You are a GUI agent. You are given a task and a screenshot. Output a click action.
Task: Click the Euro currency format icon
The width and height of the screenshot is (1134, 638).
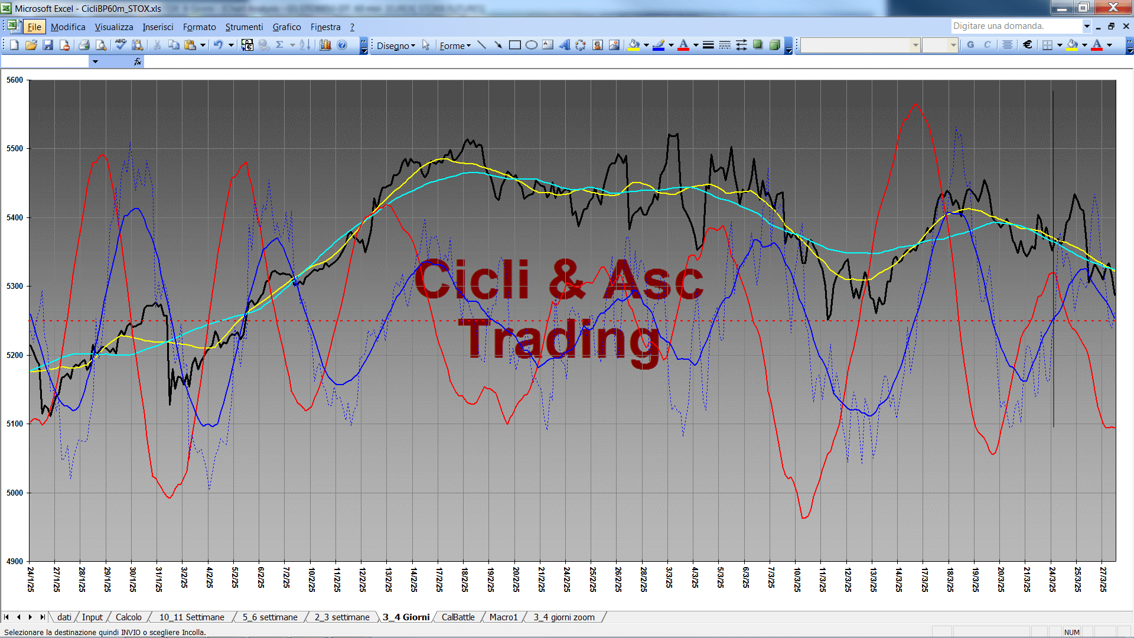pyautogui.click(x=1028, y=45)
